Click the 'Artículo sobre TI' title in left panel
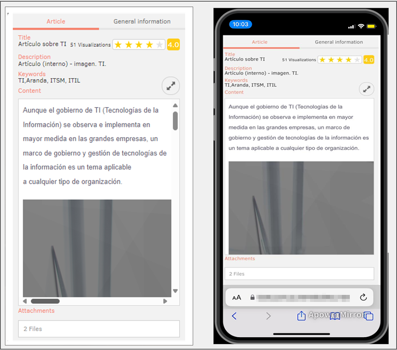The height and width of the screenshot is (350, 397). [x=42, y=44]
